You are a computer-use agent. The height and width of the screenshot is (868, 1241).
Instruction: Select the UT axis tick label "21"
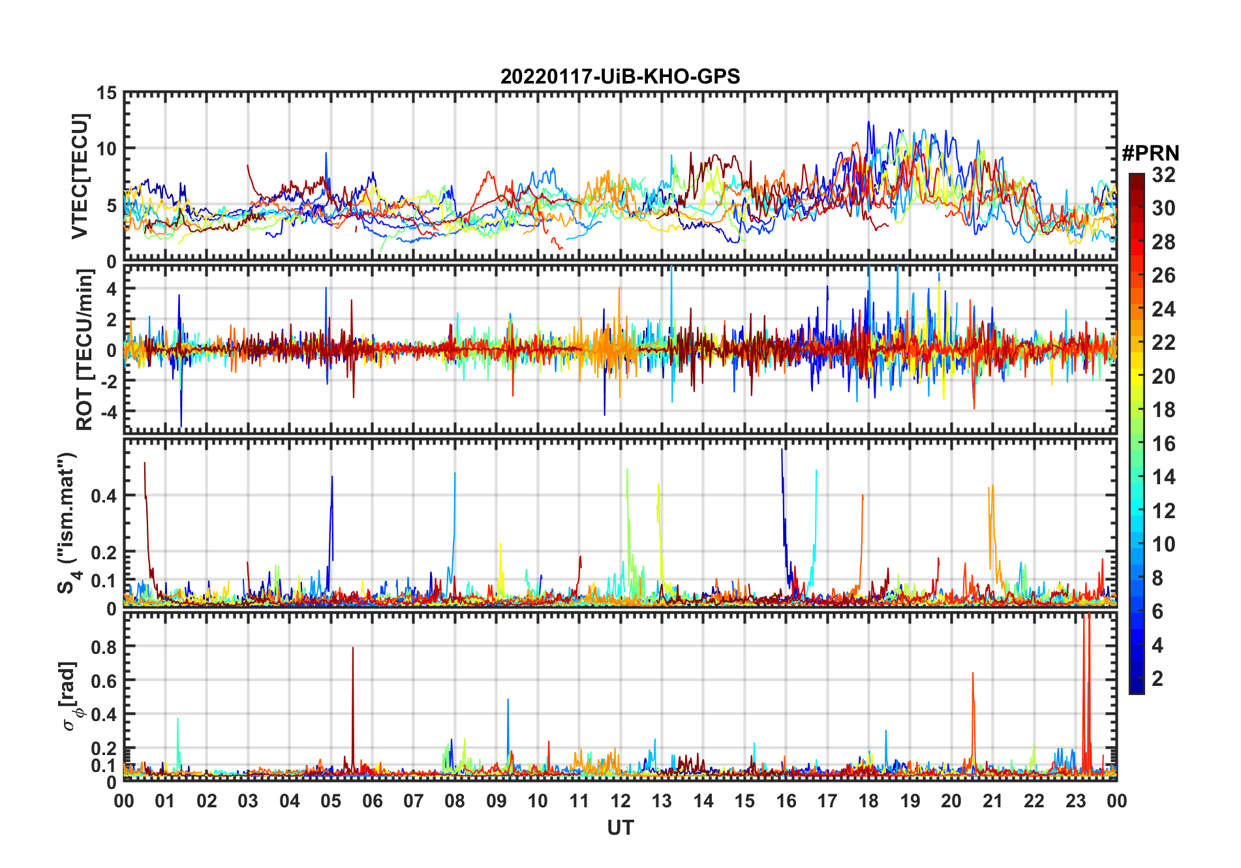tap(992, 801)
